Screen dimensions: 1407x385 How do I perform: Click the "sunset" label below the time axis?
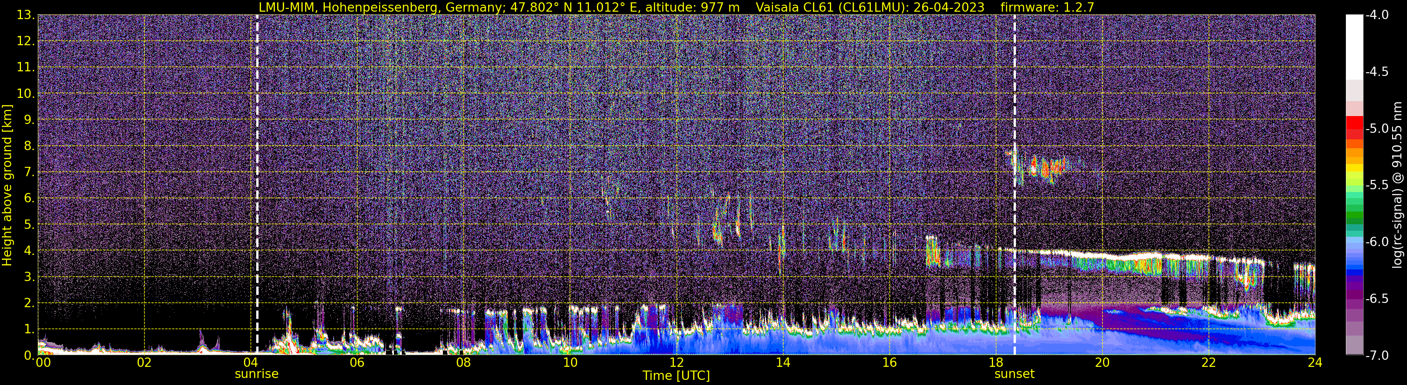click(1014, 374)
